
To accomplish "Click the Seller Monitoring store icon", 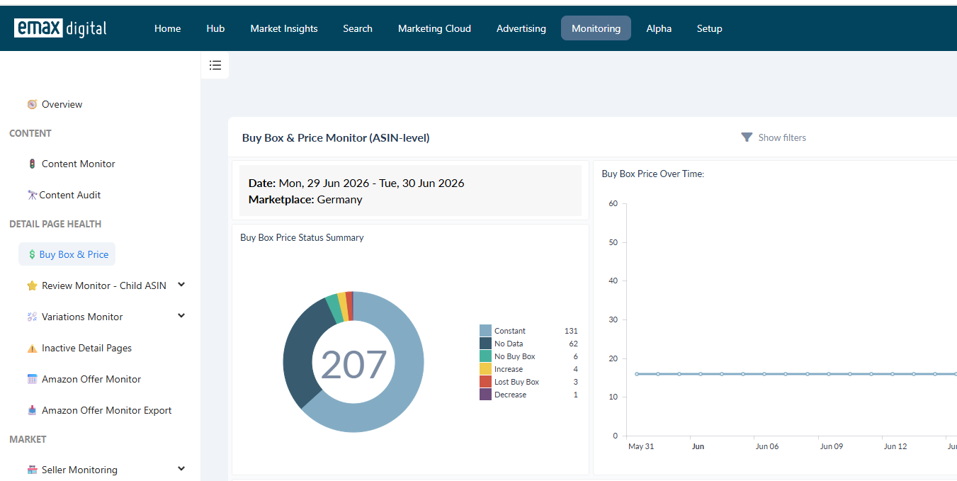I will tap(32, 470).
